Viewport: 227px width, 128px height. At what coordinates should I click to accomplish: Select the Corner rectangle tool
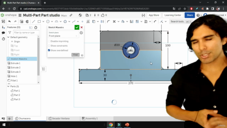tap(39, 21)
